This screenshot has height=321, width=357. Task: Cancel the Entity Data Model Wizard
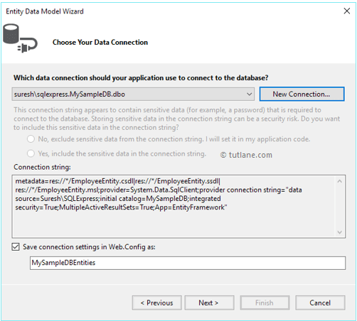click(320, 303)
